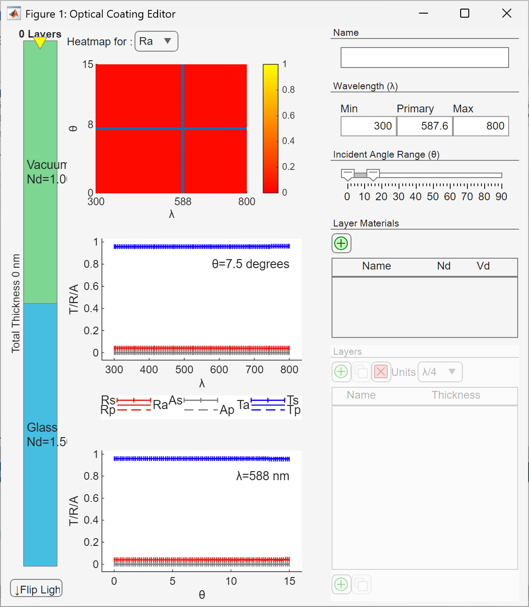Click the MATLAB icon in the title bar
This screenshot has width=529, height=607.
[x=14, y=14]
